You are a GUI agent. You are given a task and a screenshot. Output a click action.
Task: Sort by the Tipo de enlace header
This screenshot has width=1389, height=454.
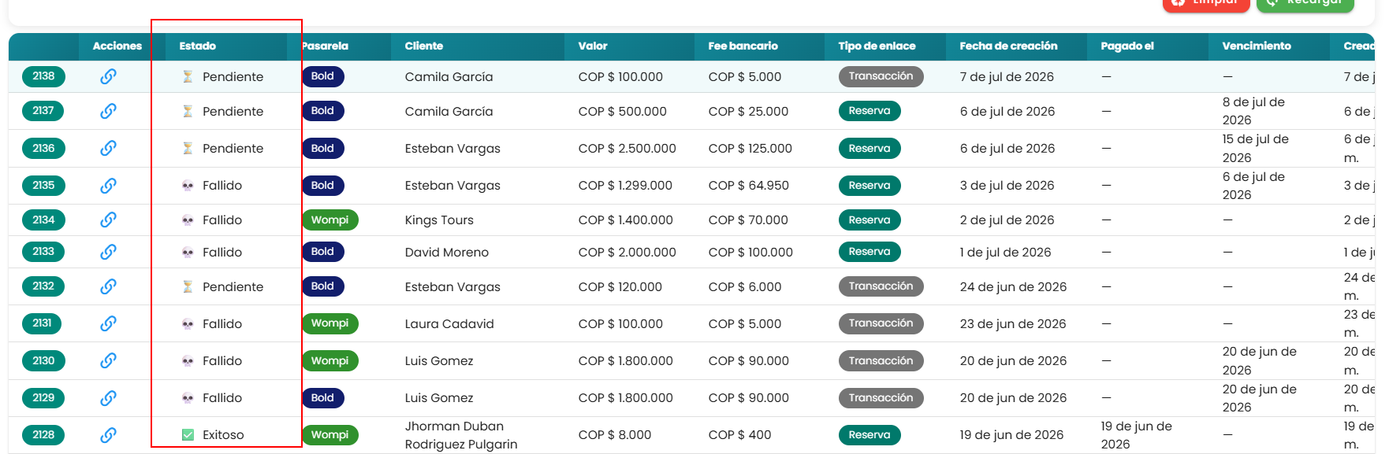coord(877,46)
